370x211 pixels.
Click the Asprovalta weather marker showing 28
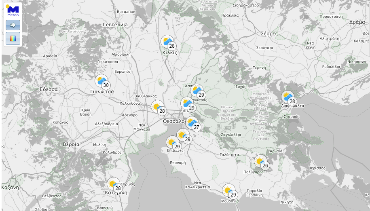pyautogui.click(x=288, y=97)
